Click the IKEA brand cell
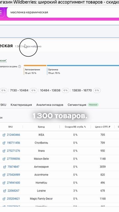 tap(41, 135)
